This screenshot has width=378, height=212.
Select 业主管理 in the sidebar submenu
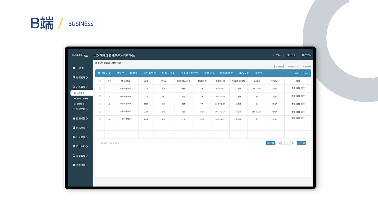pos(82,93)
